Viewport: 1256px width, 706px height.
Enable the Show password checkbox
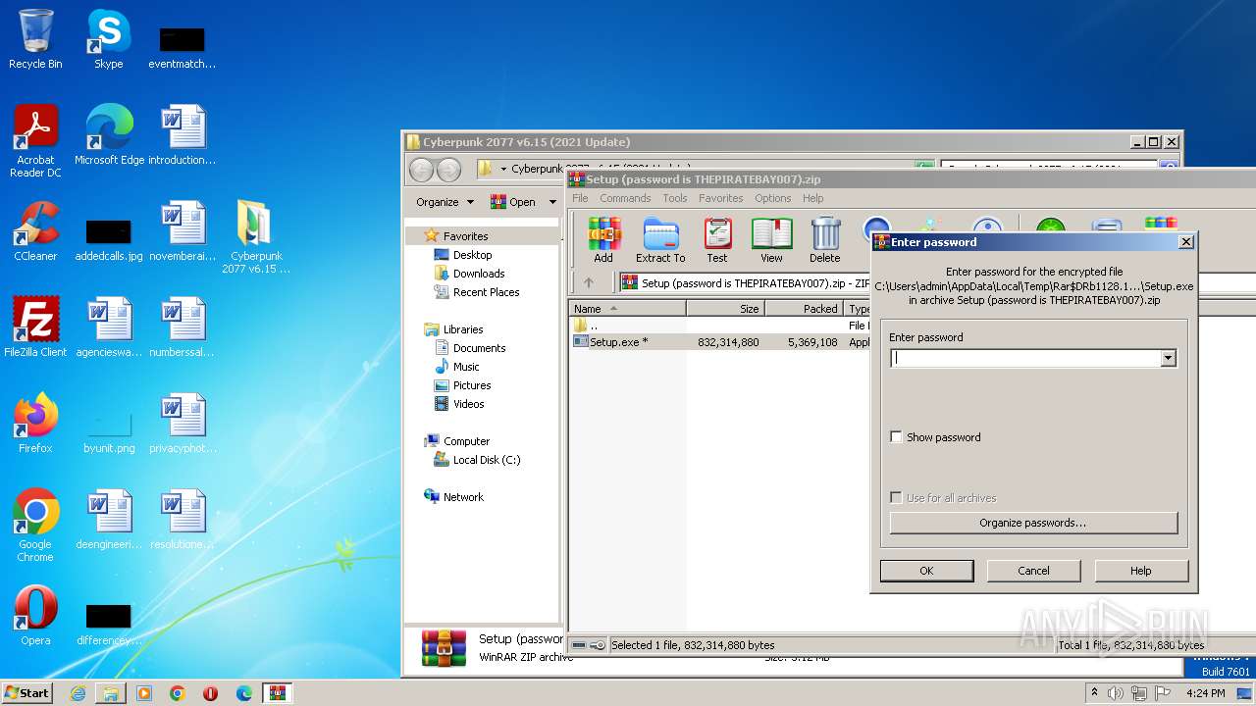point(896,437)
